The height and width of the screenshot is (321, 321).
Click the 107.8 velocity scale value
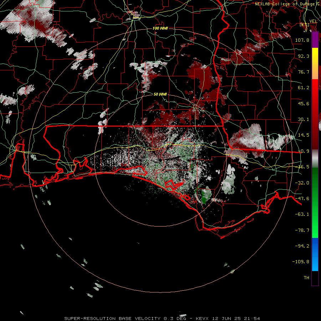point(302,40)
